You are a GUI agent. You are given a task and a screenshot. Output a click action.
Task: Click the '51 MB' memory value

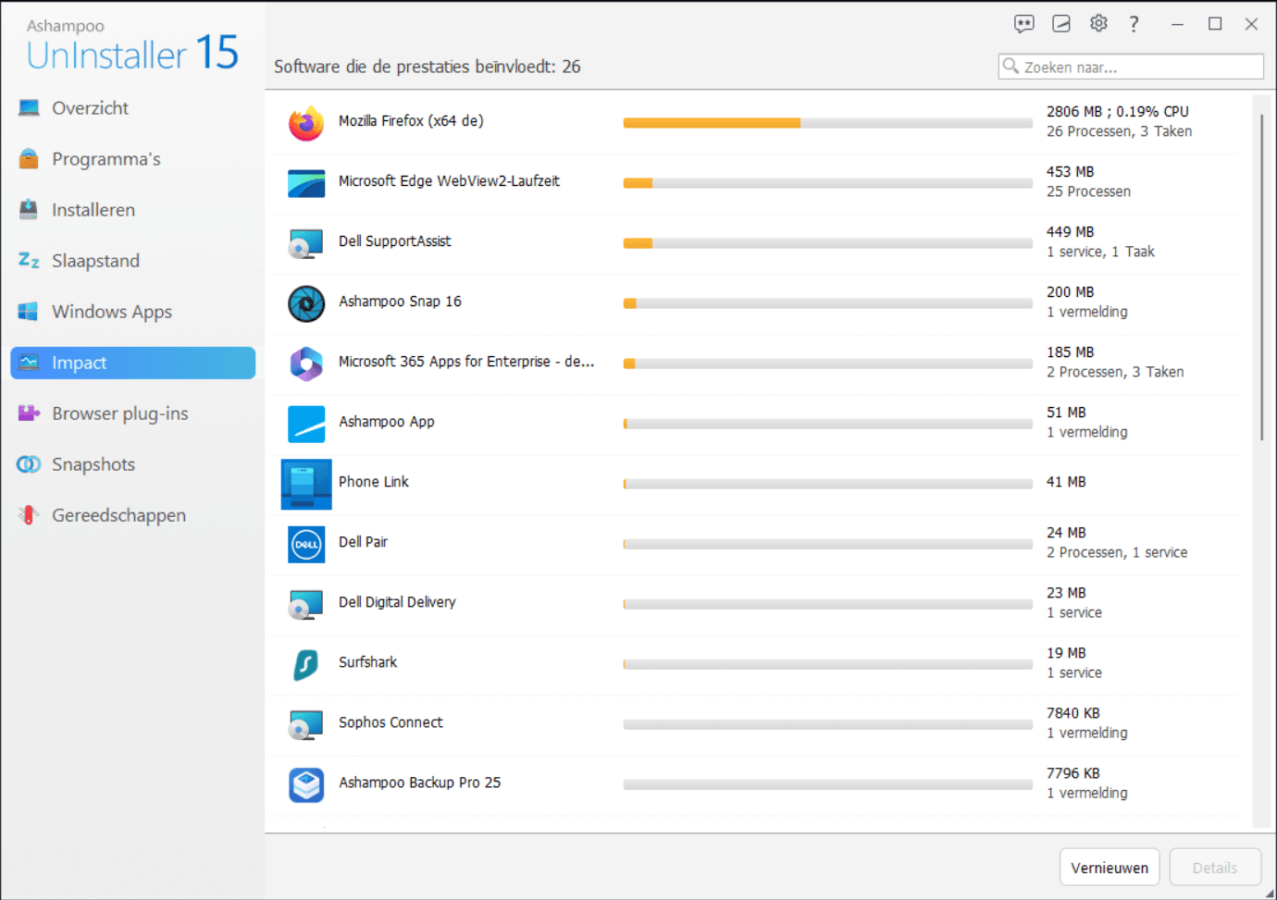click(1066, 413)
